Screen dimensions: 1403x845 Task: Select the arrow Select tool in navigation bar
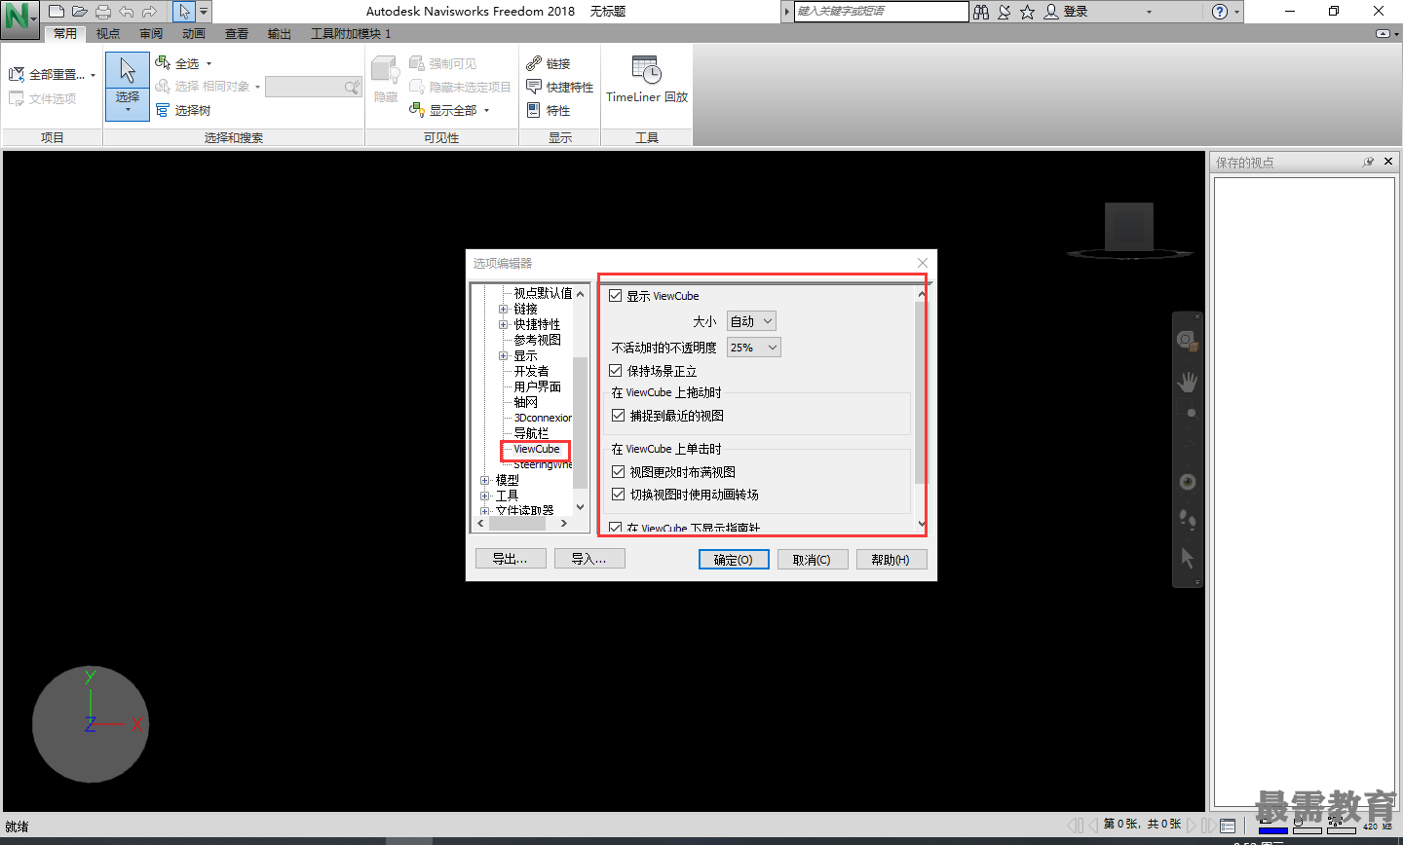[x=1187, y=558]
